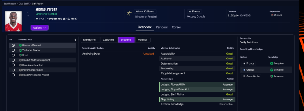Click the Judging Player Potential row

pos(197,89)
